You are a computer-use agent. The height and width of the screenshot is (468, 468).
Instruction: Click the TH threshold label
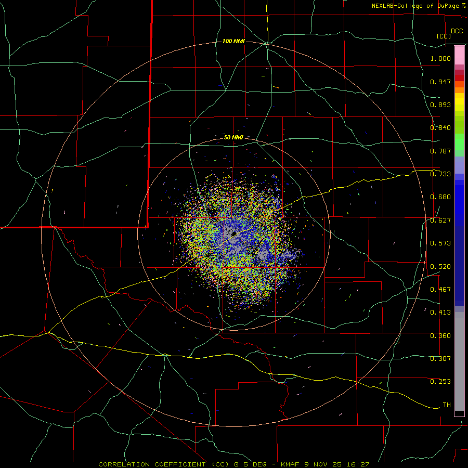coord(447,405)
